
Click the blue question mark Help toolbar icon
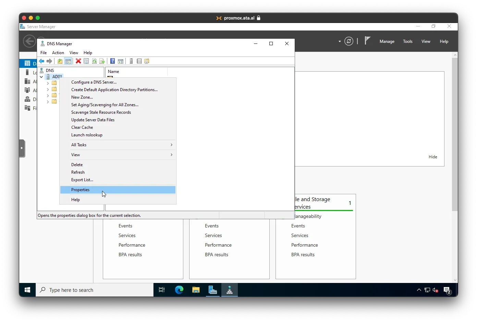coord(112,61)
